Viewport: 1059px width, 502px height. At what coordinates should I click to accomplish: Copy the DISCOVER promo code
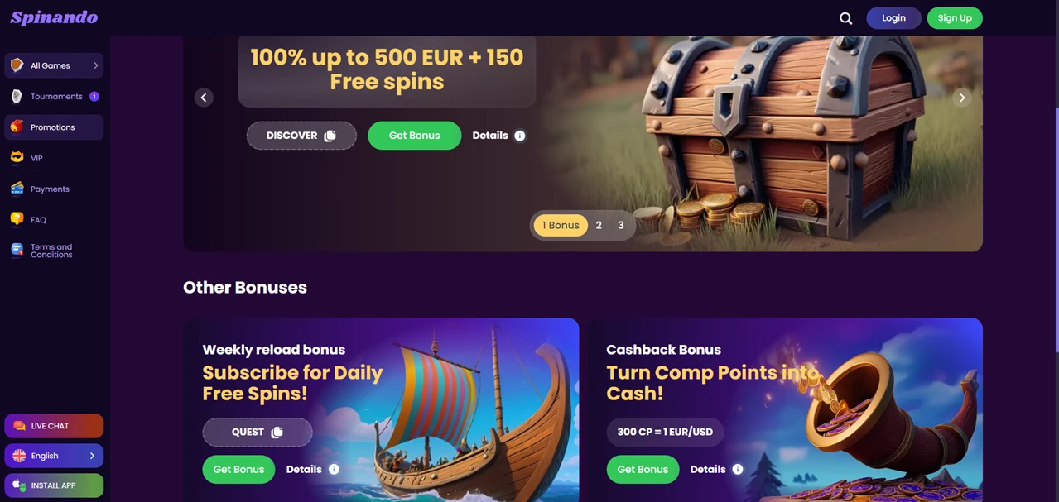tap(301, 136)
